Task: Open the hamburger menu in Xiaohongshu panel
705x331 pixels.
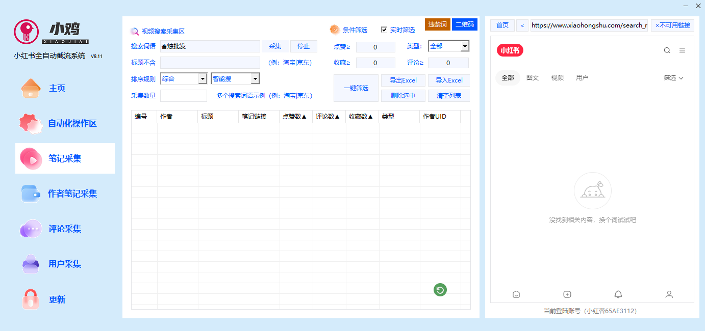Action: pos(682,50)
